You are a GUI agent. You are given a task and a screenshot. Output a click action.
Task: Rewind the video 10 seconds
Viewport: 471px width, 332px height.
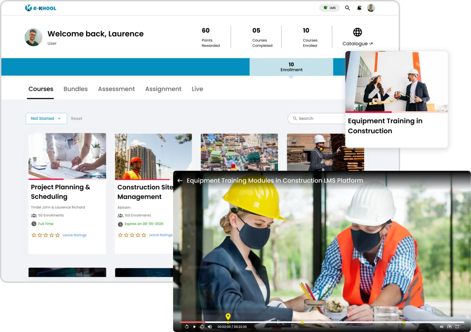(x=186, y=327)
